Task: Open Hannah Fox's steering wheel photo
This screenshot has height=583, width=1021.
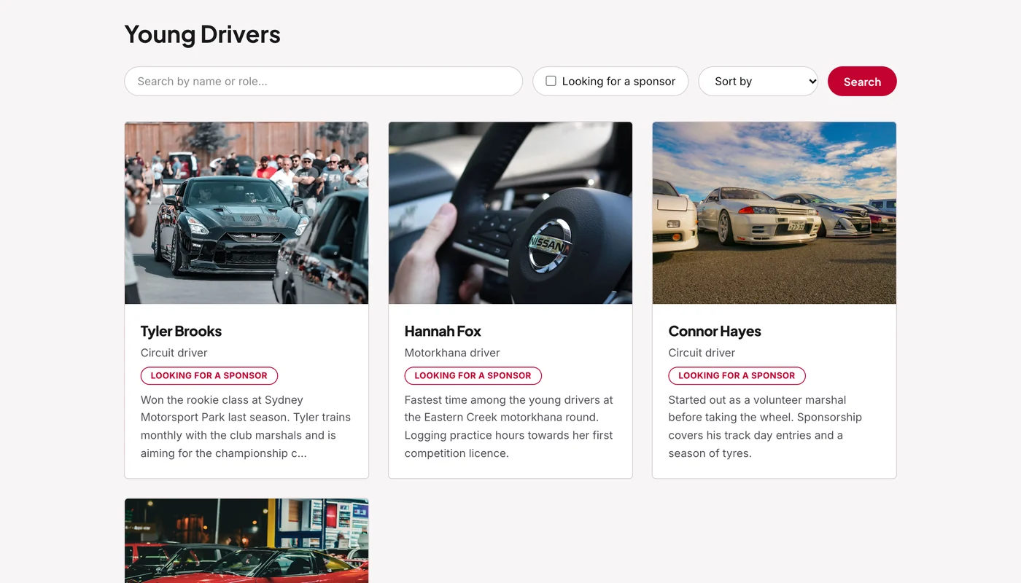Action: point(510,213)
